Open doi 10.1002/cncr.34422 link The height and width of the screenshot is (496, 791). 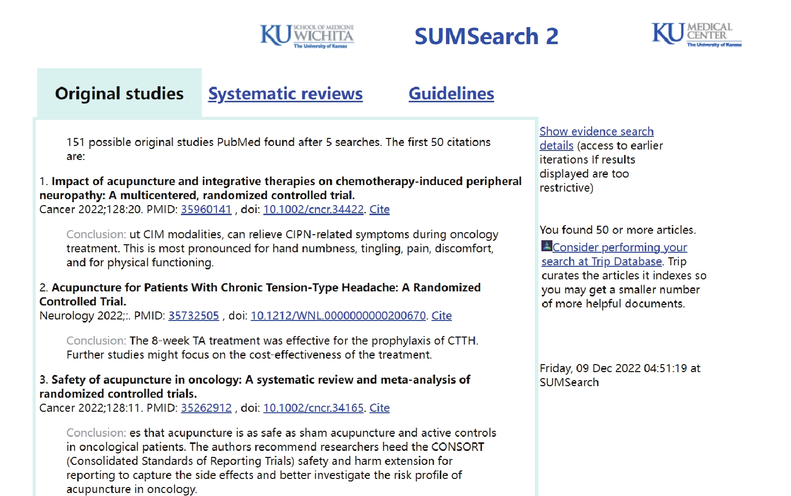pos(313,210)
